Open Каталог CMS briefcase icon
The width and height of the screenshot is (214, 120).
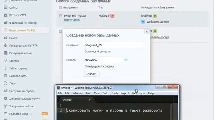pos(6,15)
